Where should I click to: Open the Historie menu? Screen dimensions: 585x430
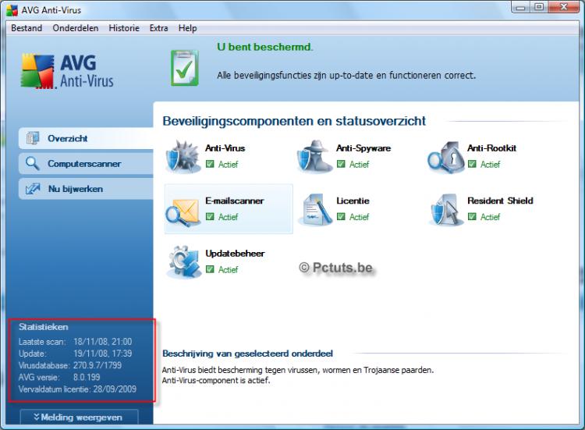[x=124, y=28]
